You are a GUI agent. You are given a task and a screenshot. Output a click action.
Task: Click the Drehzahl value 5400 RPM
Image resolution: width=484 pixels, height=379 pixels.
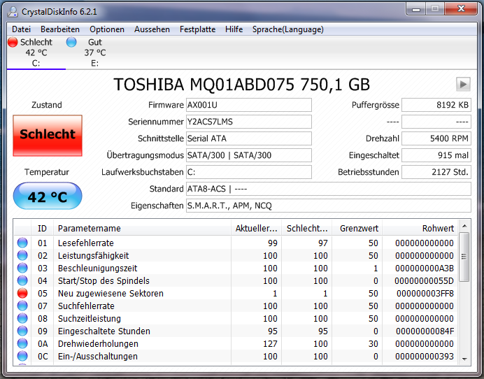[x=436, y=138]
